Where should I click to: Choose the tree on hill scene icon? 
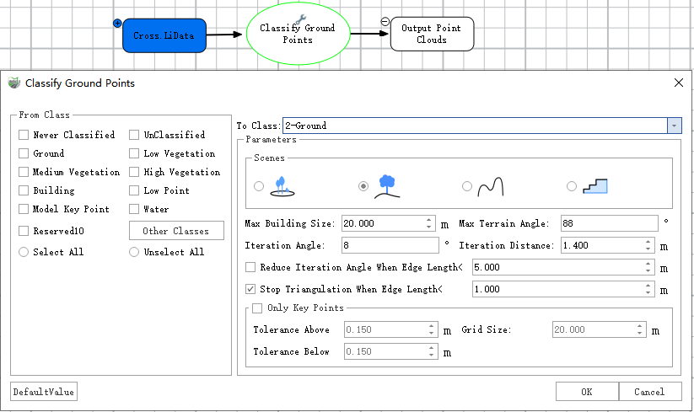pyautogui.click(x=387, y=186)
